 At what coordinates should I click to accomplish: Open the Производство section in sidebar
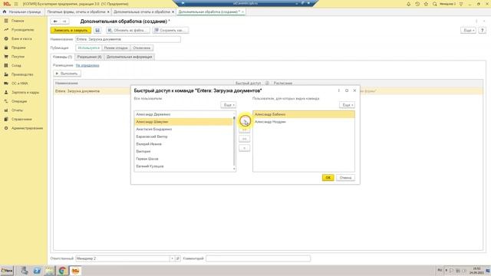click(x=22, y=74)
